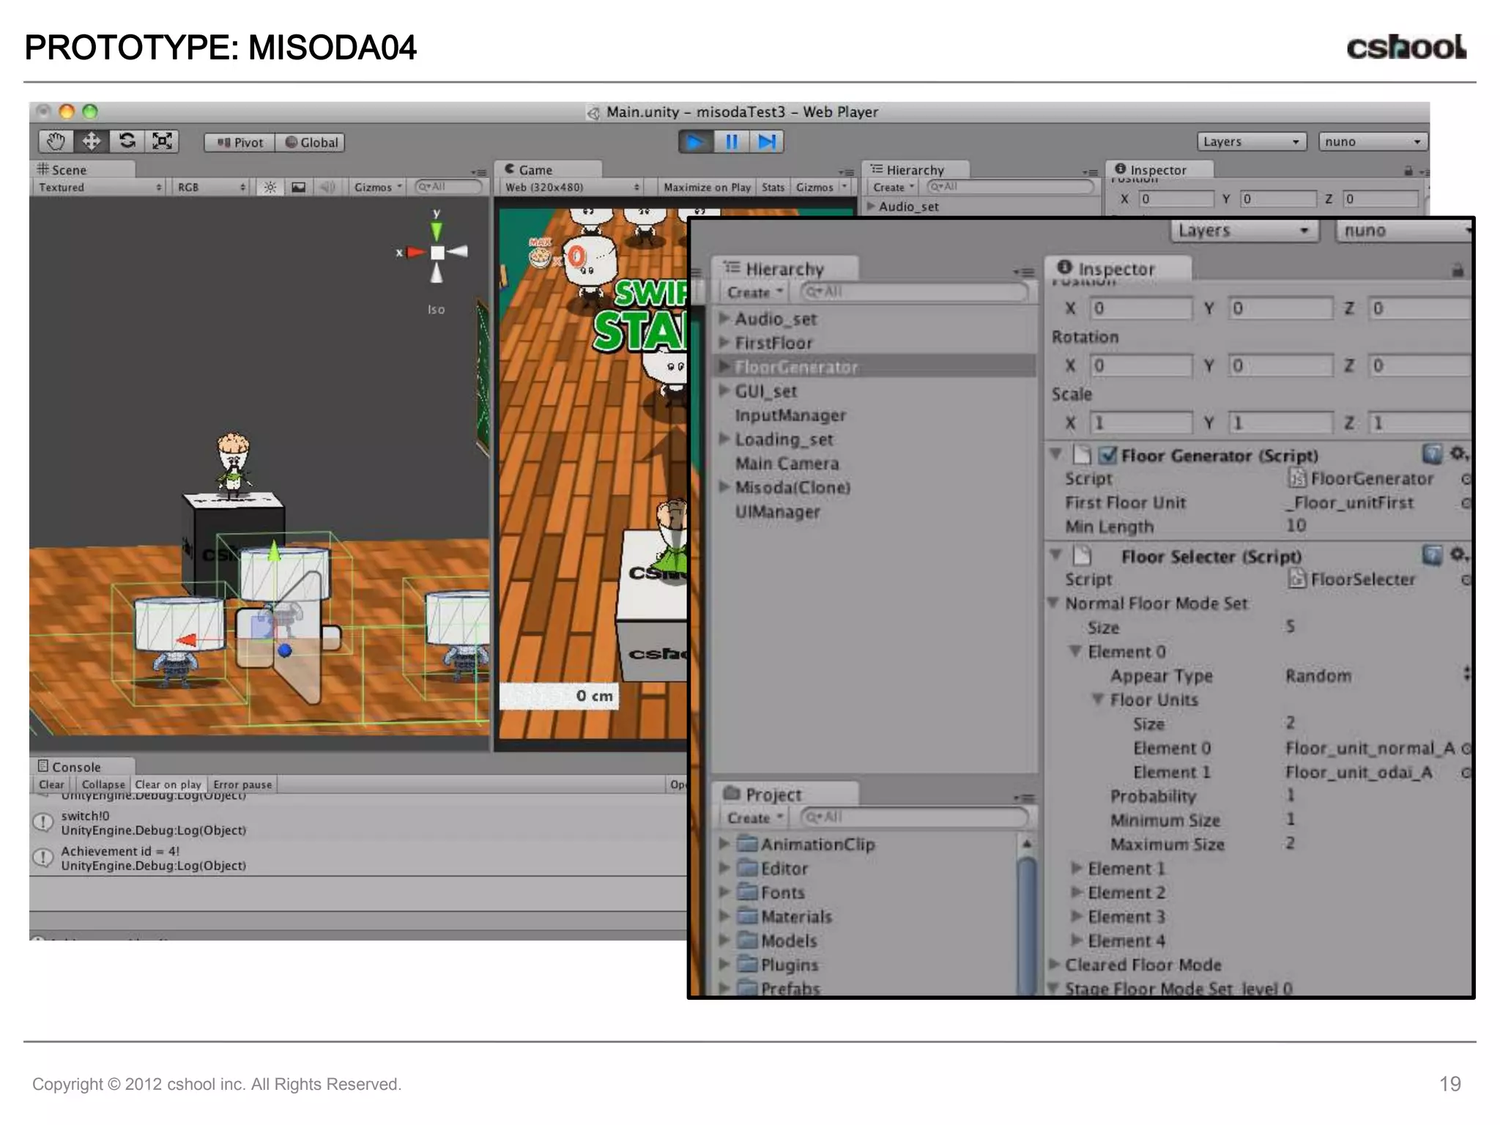Toggle the scene audio speaker icon

(327, 187)
